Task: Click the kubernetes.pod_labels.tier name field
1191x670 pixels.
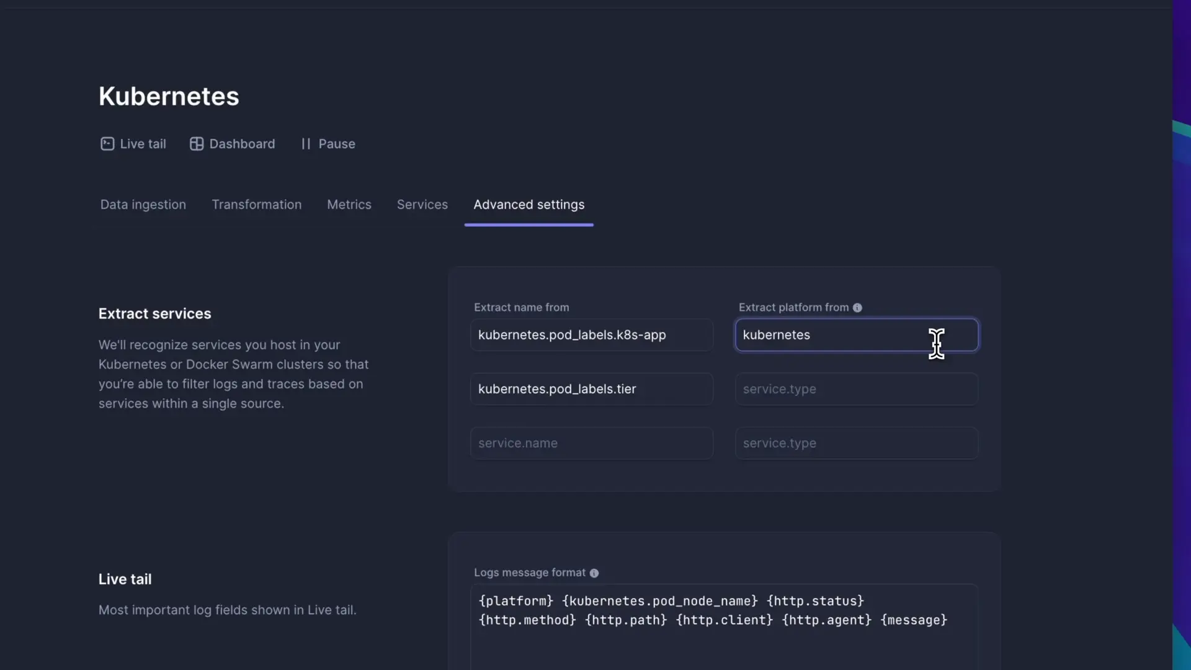Action: [592, 389]
